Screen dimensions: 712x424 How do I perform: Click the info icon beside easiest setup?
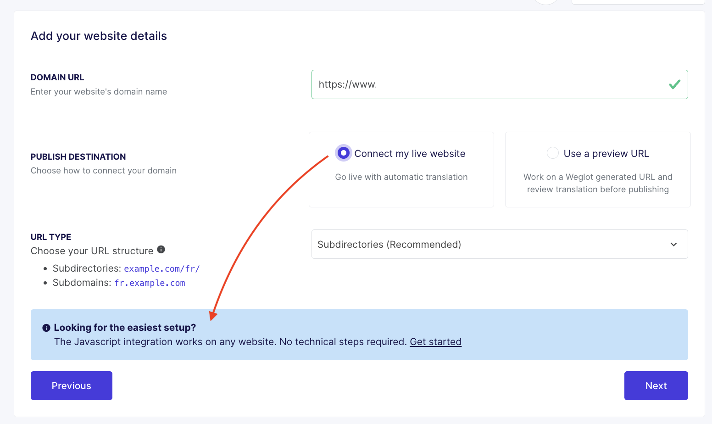point(46,328)
